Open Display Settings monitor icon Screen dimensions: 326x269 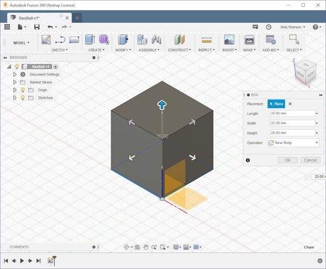(176, 247)
